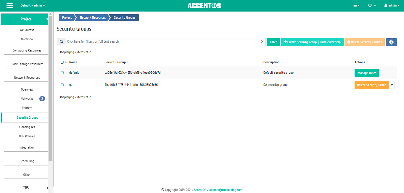Click Manage Rules for default group
Viewport: 404px width, 193px height.
(x=367, y=73)
